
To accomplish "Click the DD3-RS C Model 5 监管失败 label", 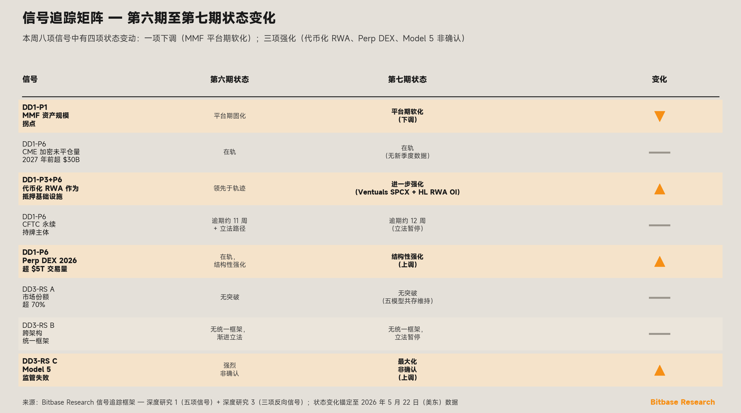I will 40,370.
